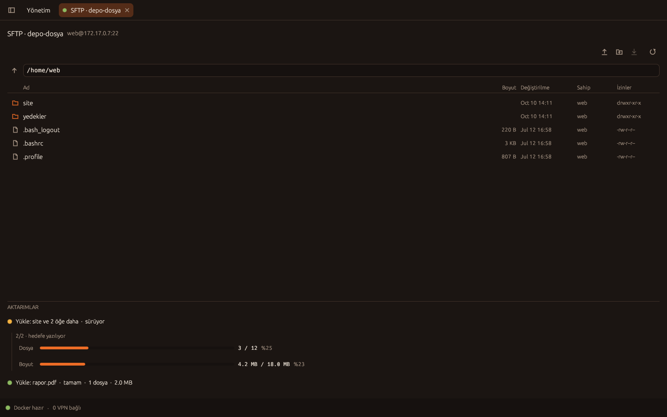
Task: Sort by Sahip column header
Action: click(584, 88)
